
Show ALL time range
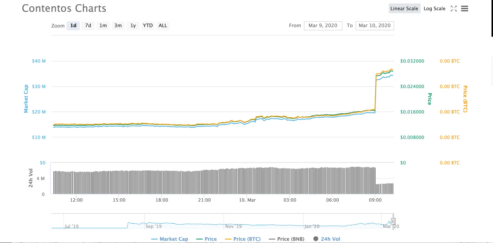pyautogui.click(x=163, y=26)
